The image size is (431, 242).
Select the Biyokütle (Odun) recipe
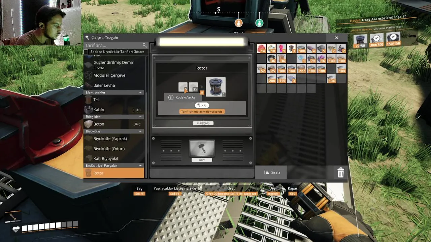[x=114, y=149]
